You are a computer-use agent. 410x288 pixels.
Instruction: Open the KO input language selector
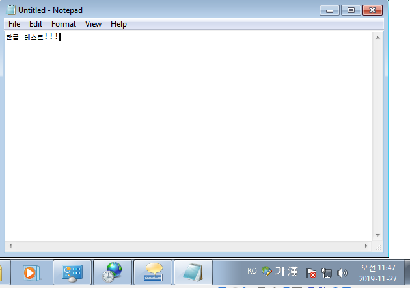point(252,271)
